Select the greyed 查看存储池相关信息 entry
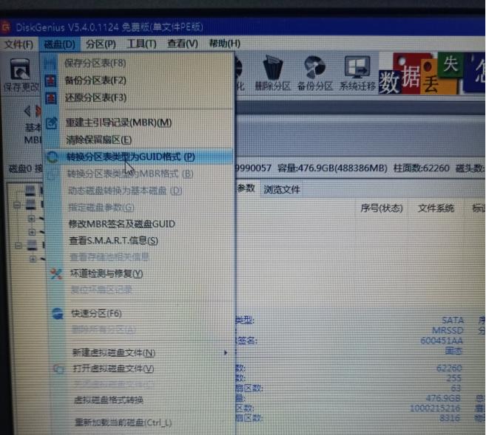The image size is (486, 435). 109,257
